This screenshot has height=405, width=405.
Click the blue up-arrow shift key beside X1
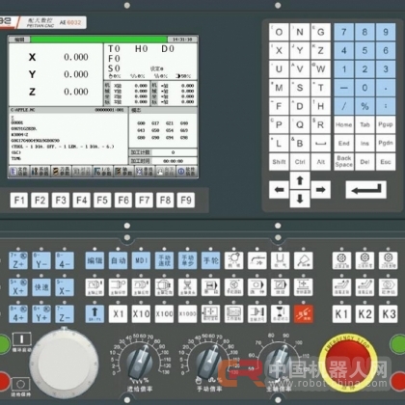(x=94, y=313)
